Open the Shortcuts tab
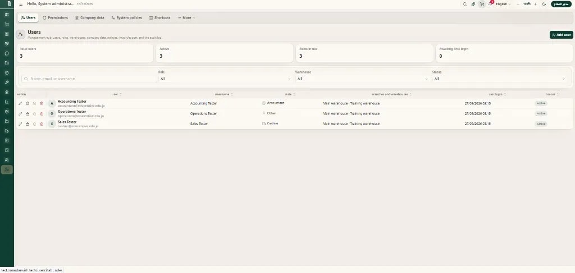Viewport: 575px width, 273px height. click(159, 17)
